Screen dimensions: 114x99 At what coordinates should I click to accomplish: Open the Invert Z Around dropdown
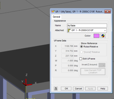(102, 65)
